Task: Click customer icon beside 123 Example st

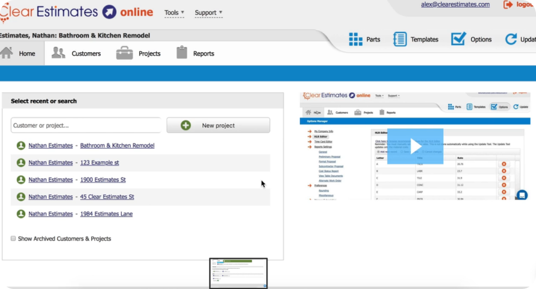Action: click(x=21, y=163)
